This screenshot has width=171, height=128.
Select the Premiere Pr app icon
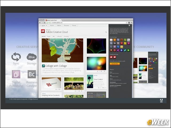(115, 47)
